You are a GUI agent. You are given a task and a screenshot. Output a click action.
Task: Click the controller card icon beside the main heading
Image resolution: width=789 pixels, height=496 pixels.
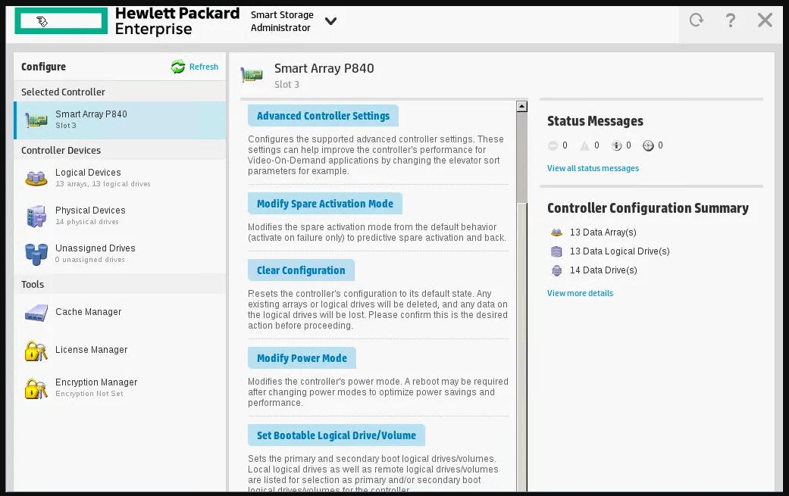point(252,75)
